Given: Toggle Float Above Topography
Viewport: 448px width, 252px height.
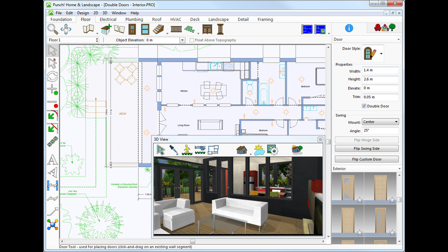Looking at the screenshot, I should click(x=191, y=40).
